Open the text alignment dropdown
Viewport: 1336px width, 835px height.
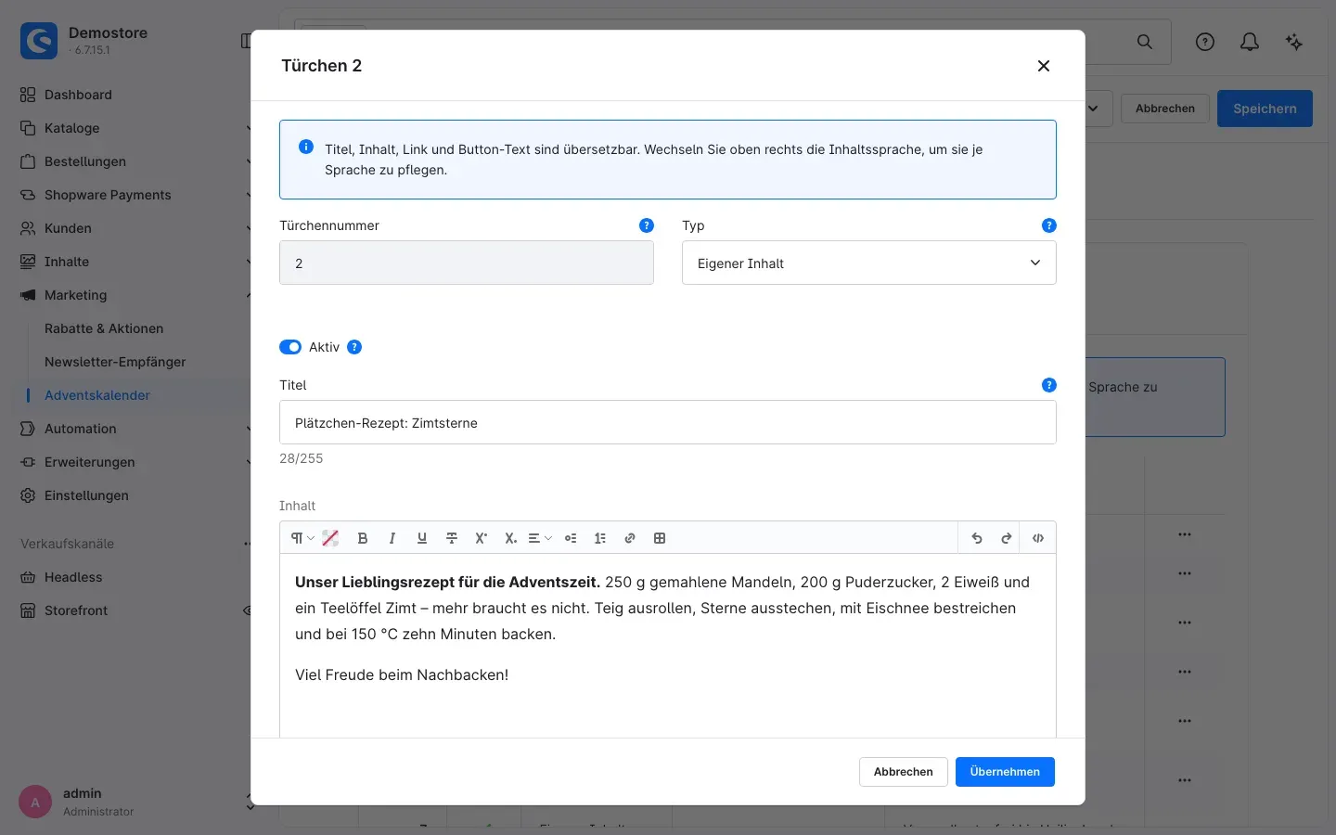(540, 538)
